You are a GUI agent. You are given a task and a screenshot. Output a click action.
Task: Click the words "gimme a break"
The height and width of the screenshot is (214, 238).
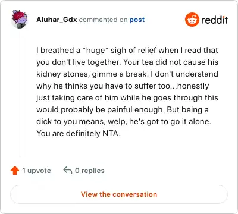pos(120,74)
